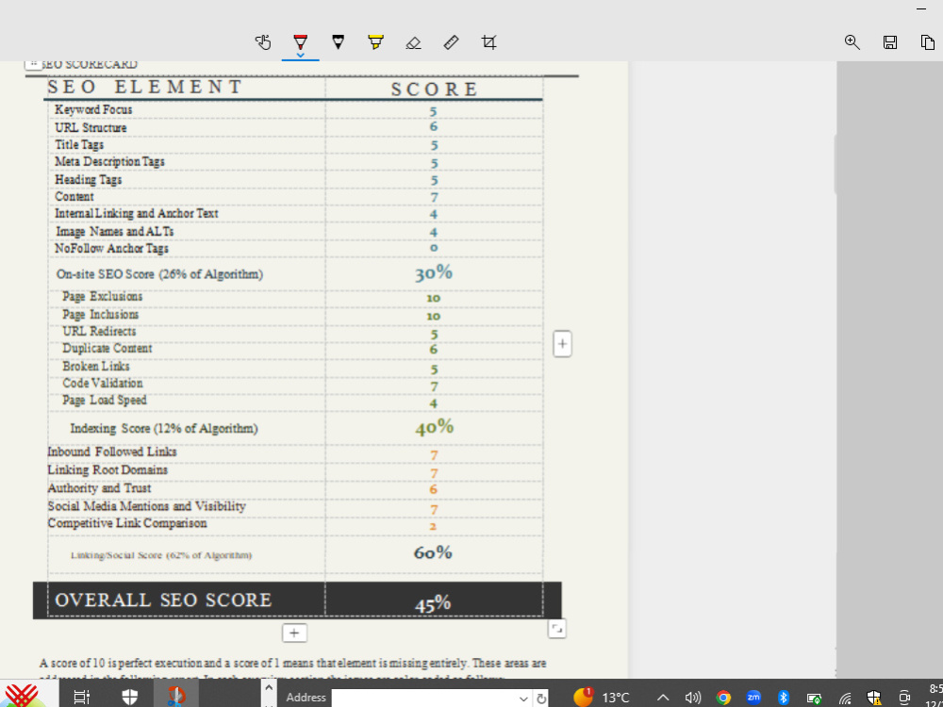The image size is (943, 707).
Task: Click the 40% Indexing Score value
Action: 434,427
